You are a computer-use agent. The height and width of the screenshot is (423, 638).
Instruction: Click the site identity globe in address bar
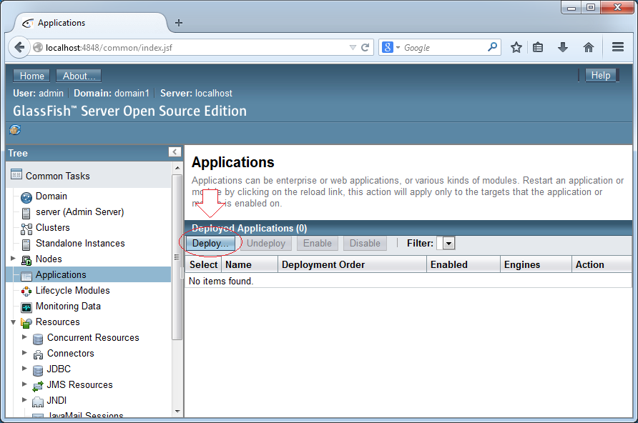coord(38,48)
